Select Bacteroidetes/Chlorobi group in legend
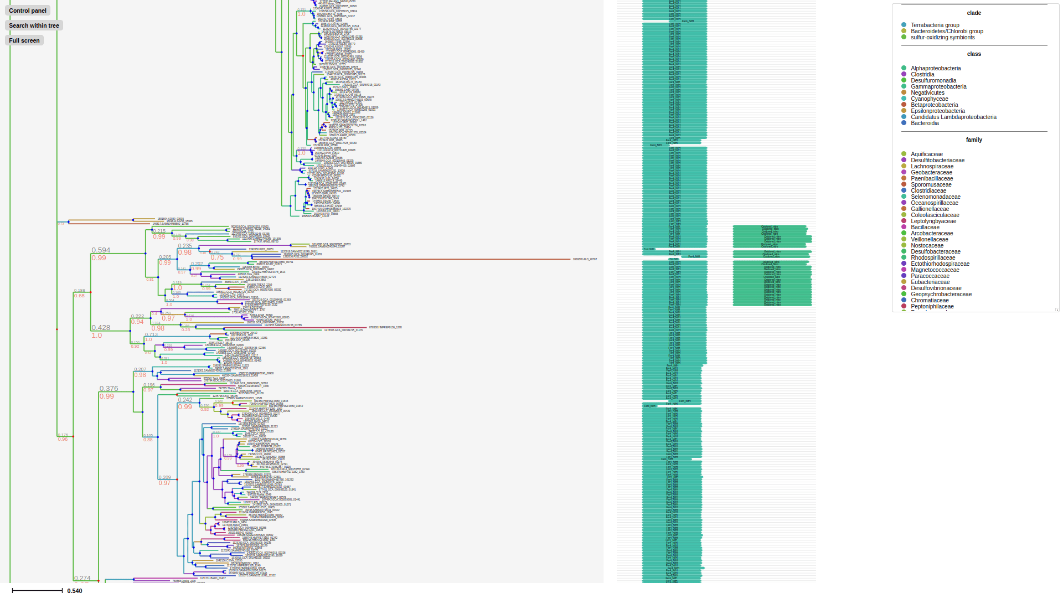 (x=947, y=31)
